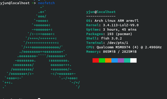
Task: Click '3.4.113-LolZ-V9.0' kernel version
Action: 121,25
